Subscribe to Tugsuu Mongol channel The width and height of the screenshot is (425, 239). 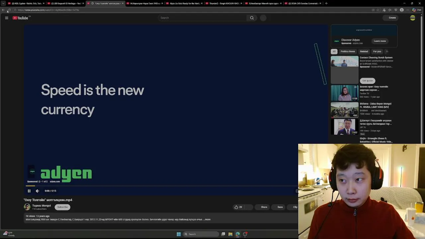(62, 207)
